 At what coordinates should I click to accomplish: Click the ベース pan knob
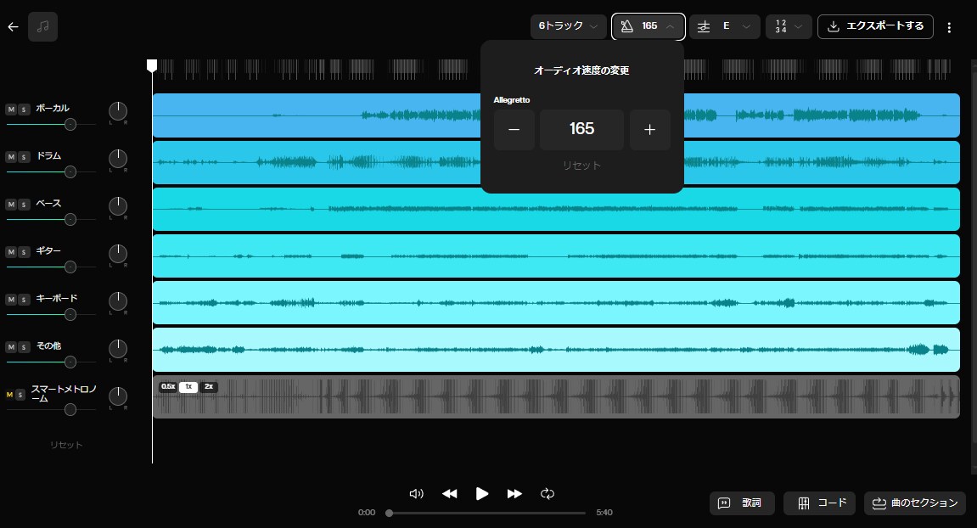click(118, 206)
